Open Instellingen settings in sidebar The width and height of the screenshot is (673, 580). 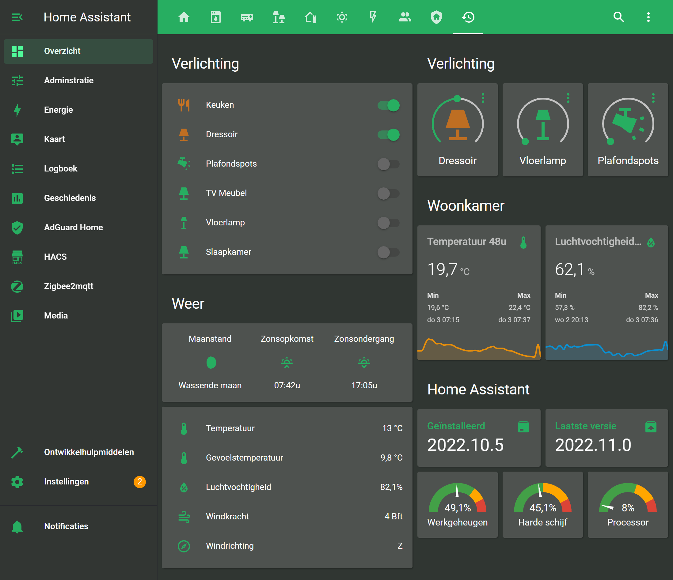click(x=66, y=481)
